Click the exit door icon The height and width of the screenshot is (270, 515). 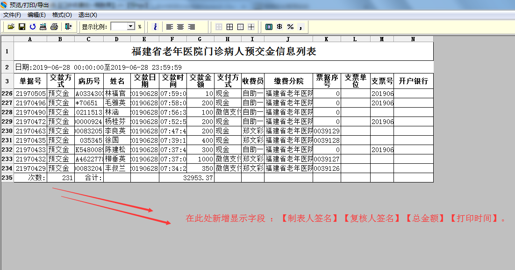[x=68, y=27]
